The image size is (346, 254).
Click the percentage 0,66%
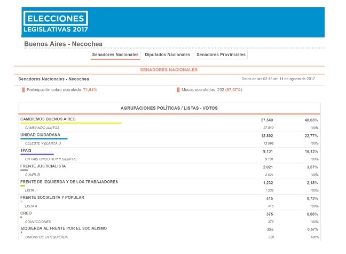(x=312, y=214)
